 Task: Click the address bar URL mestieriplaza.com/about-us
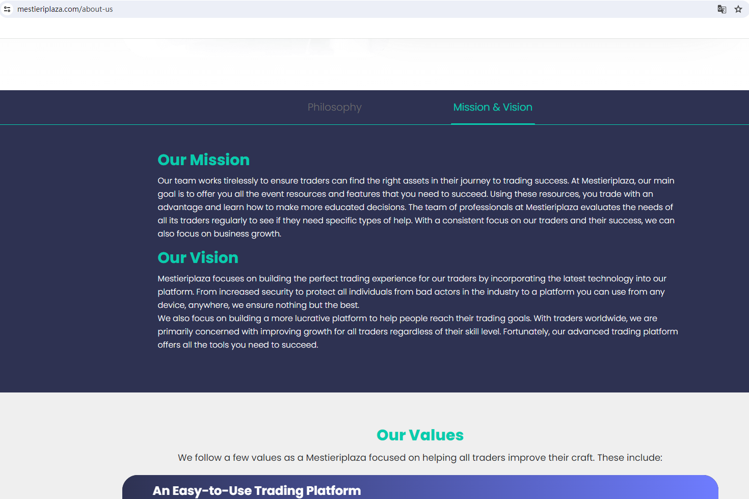(65, 9)
